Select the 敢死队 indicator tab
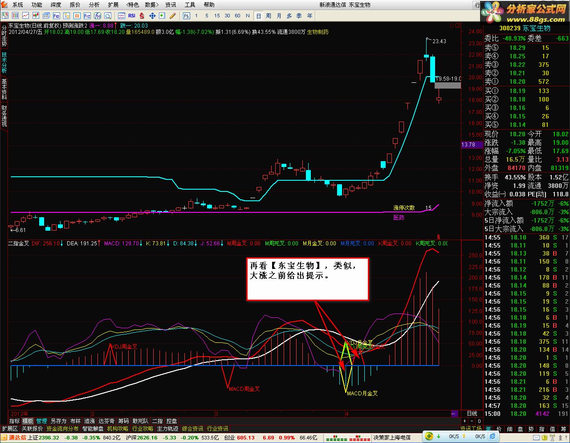Viewport: 570px width, 443px height. pos(141,421)
